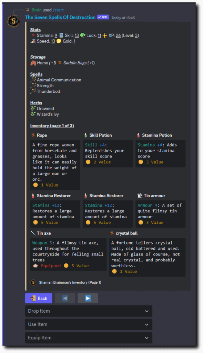Screen dimensions: 203x353
Task: Open the Drop Item dropdown
Action: click(x=89, y=311)
